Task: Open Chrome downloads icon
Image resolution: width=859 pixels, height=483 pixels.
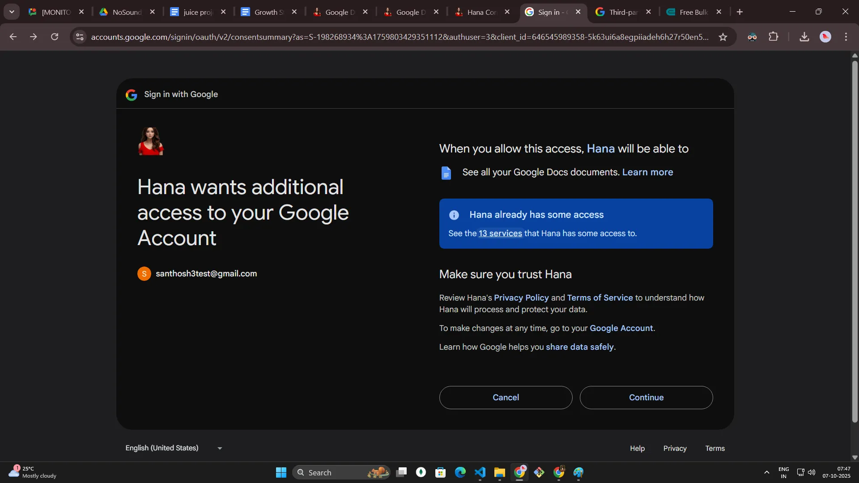Action: 804,37
